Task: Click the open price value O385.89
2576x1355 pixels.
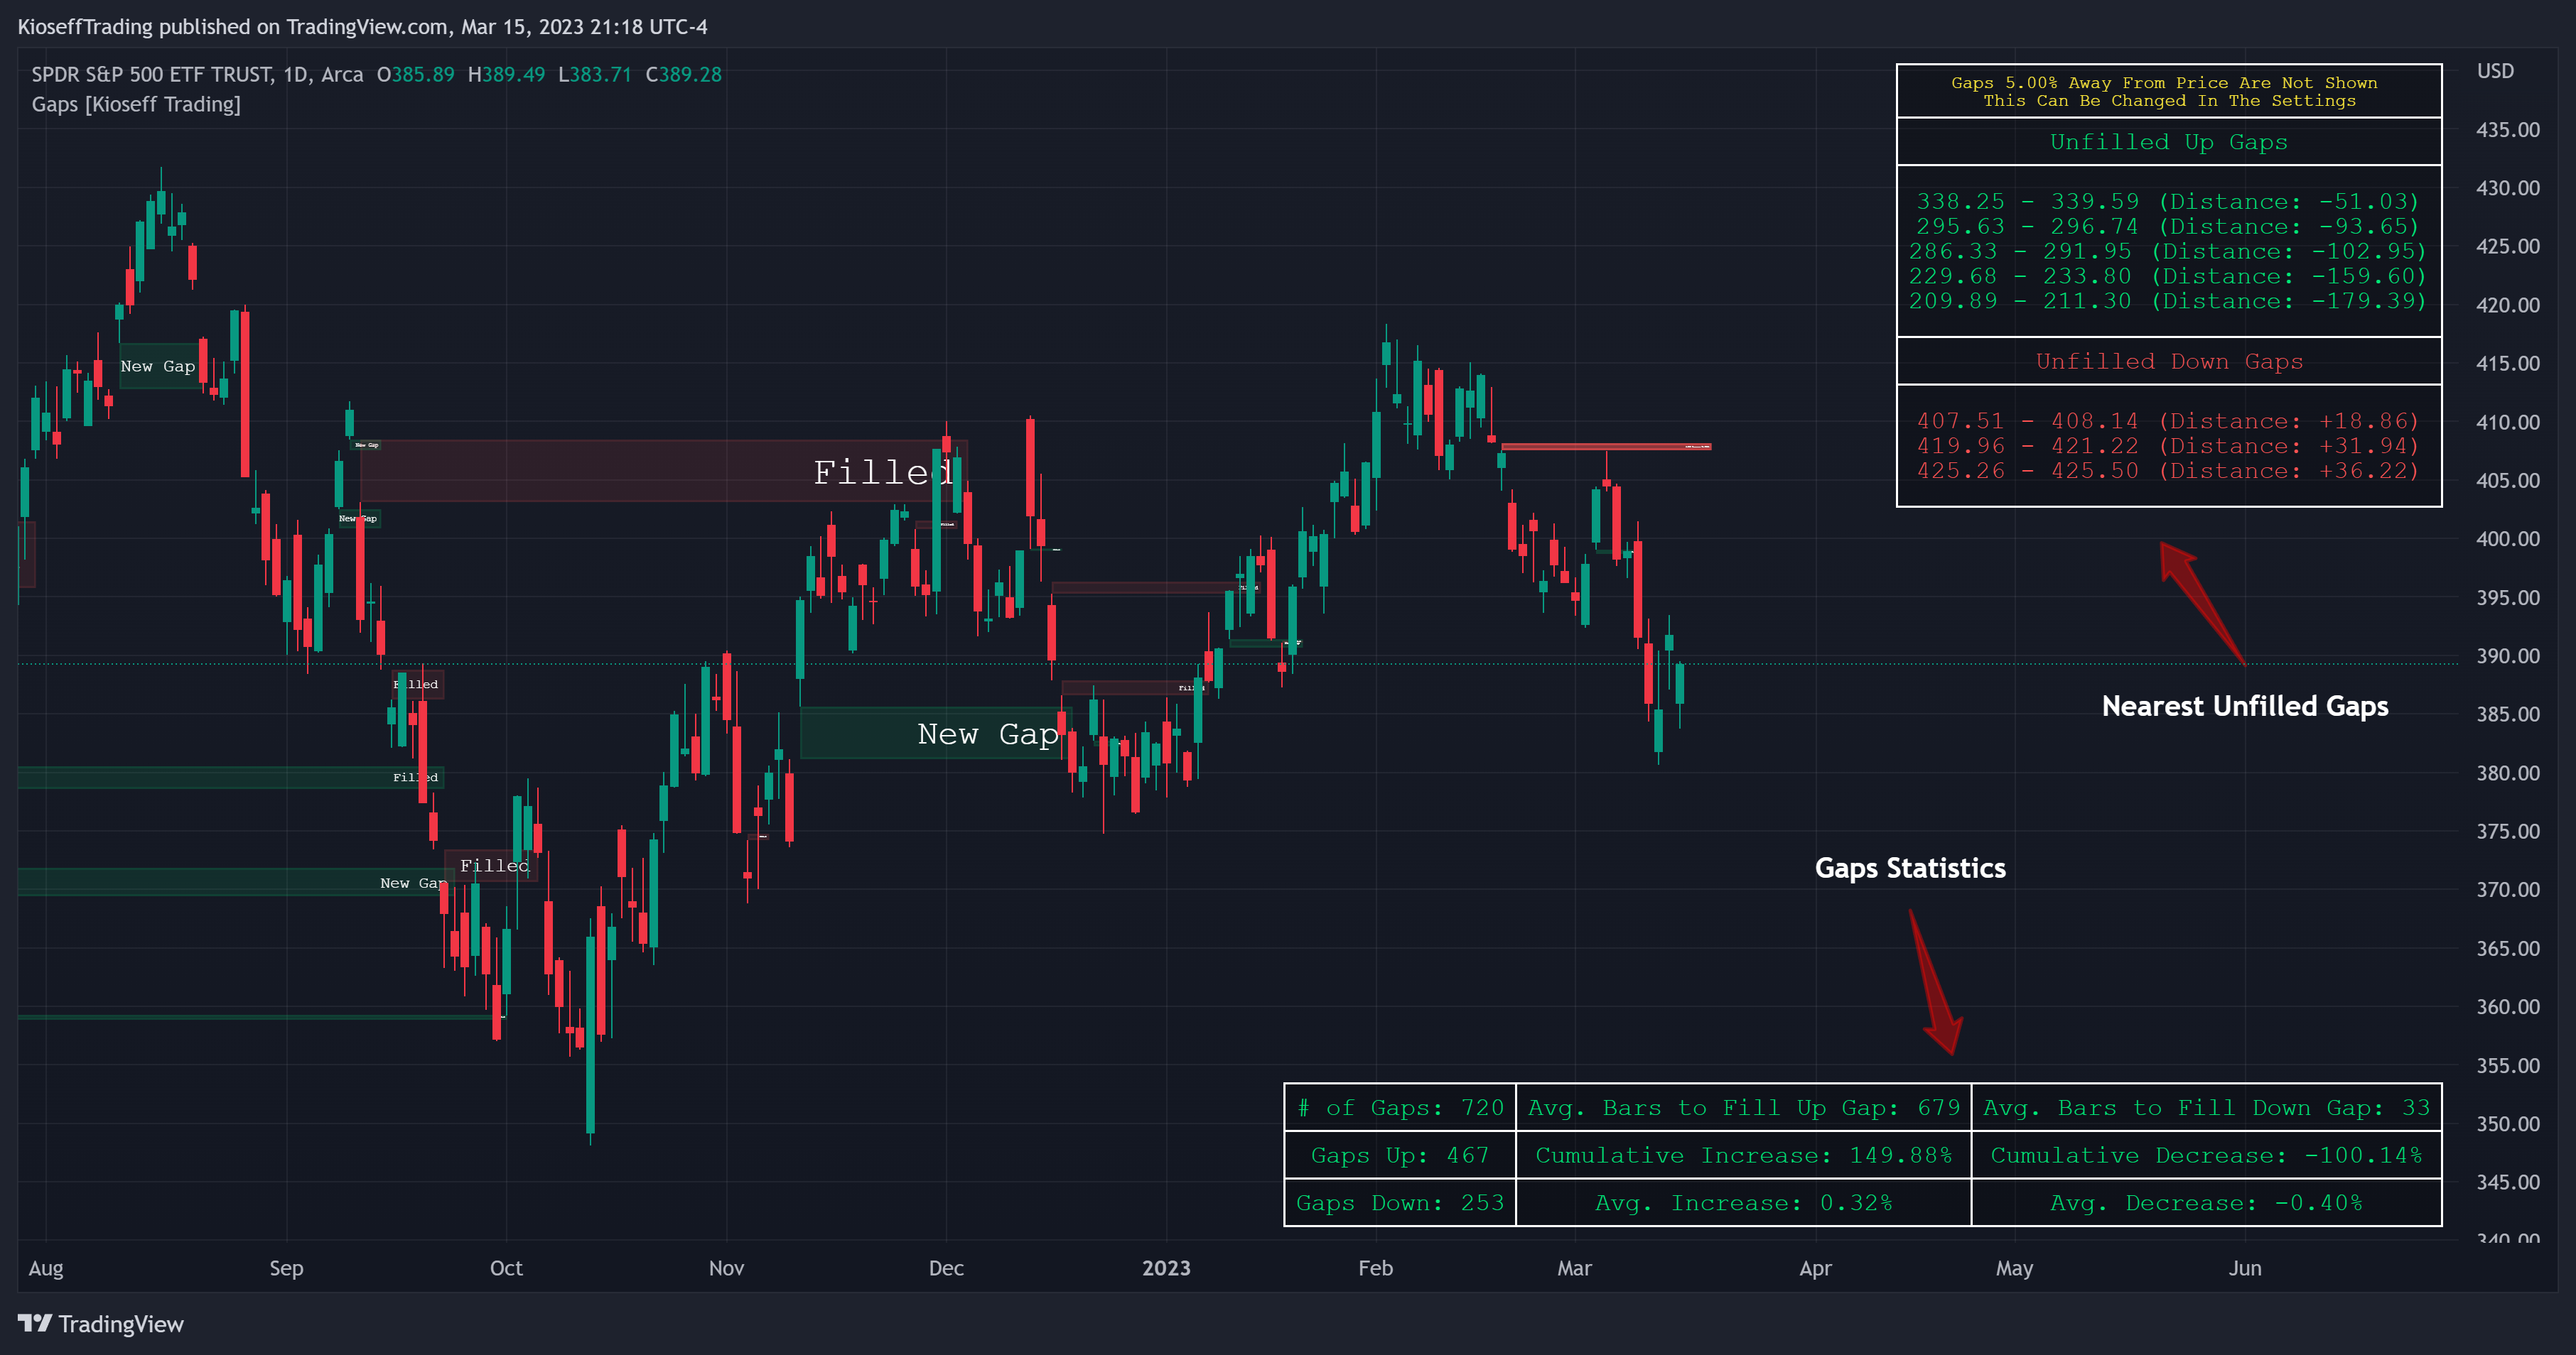Action: (x=415, y=74)
